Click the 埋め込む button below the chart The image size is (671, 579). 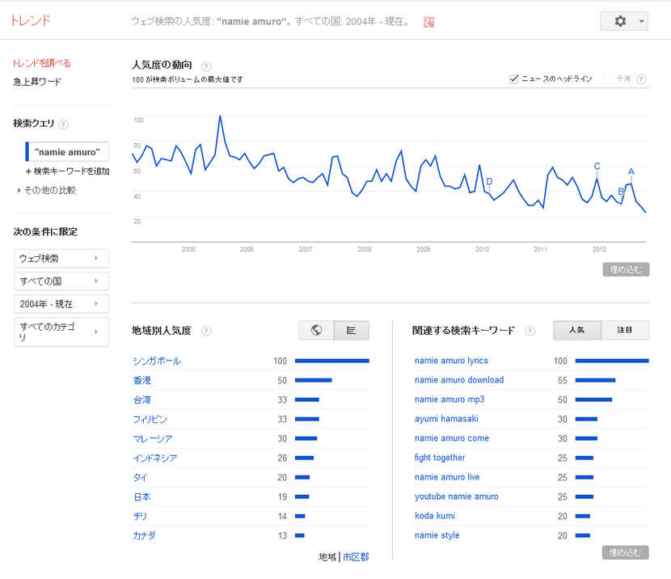click(626, 269)
